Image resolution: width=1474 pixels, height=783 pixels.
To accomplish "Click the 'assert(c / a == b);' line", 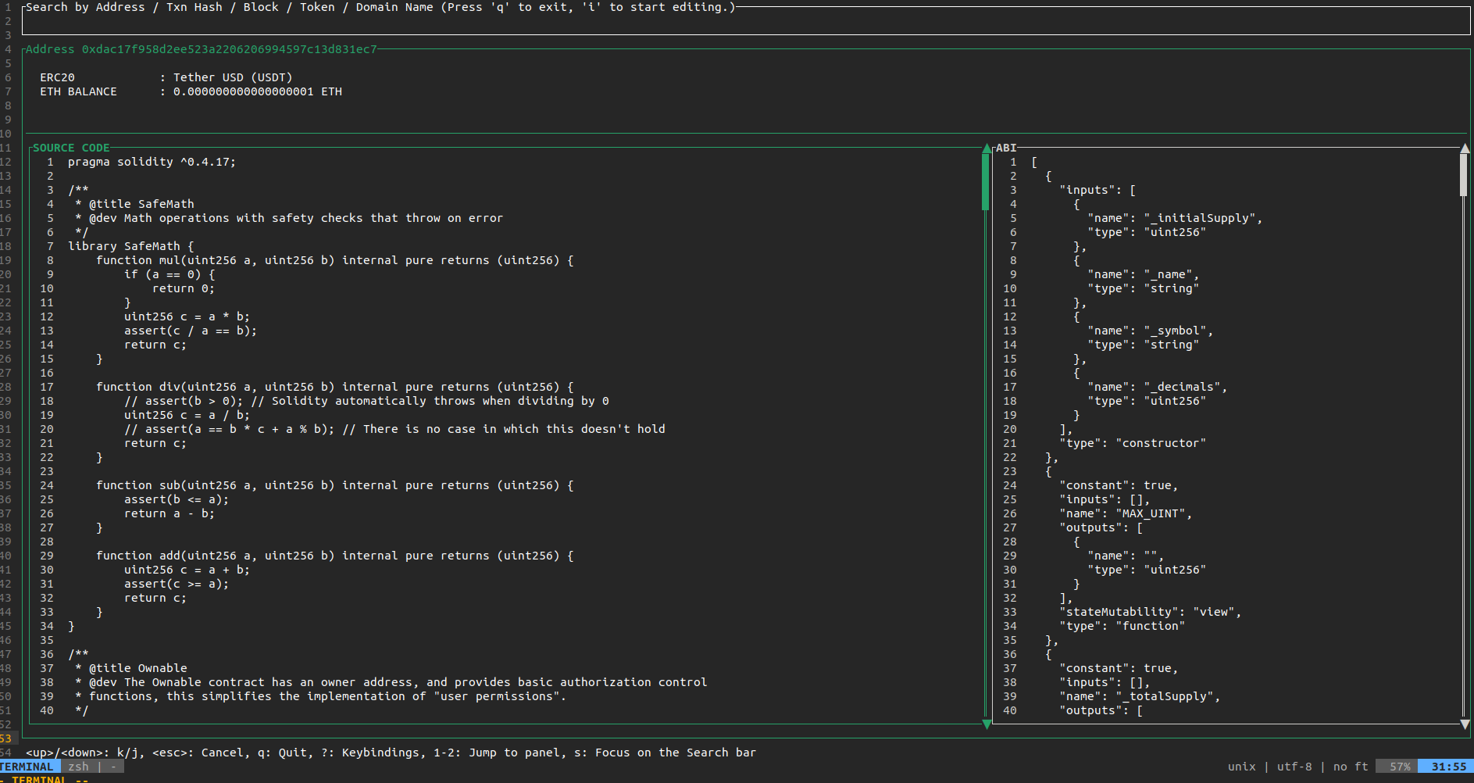I will [191, 331].
